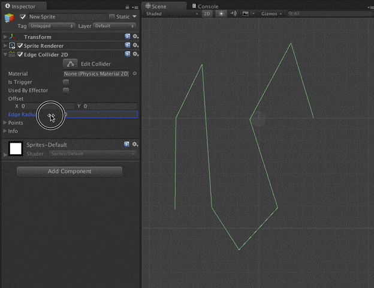Enable the Is Trigger checkbox
374x288 pixels.
coord(66,82)
